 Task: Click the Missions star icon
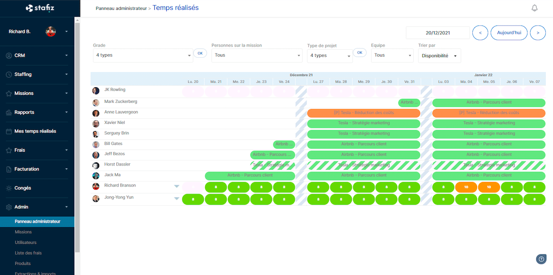point(9,93)
